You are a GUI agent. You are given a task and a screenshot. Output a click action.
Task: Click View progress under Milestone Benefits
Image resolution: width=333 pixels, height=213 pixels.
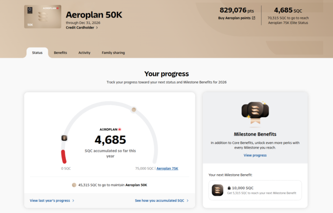coord(255,155)
